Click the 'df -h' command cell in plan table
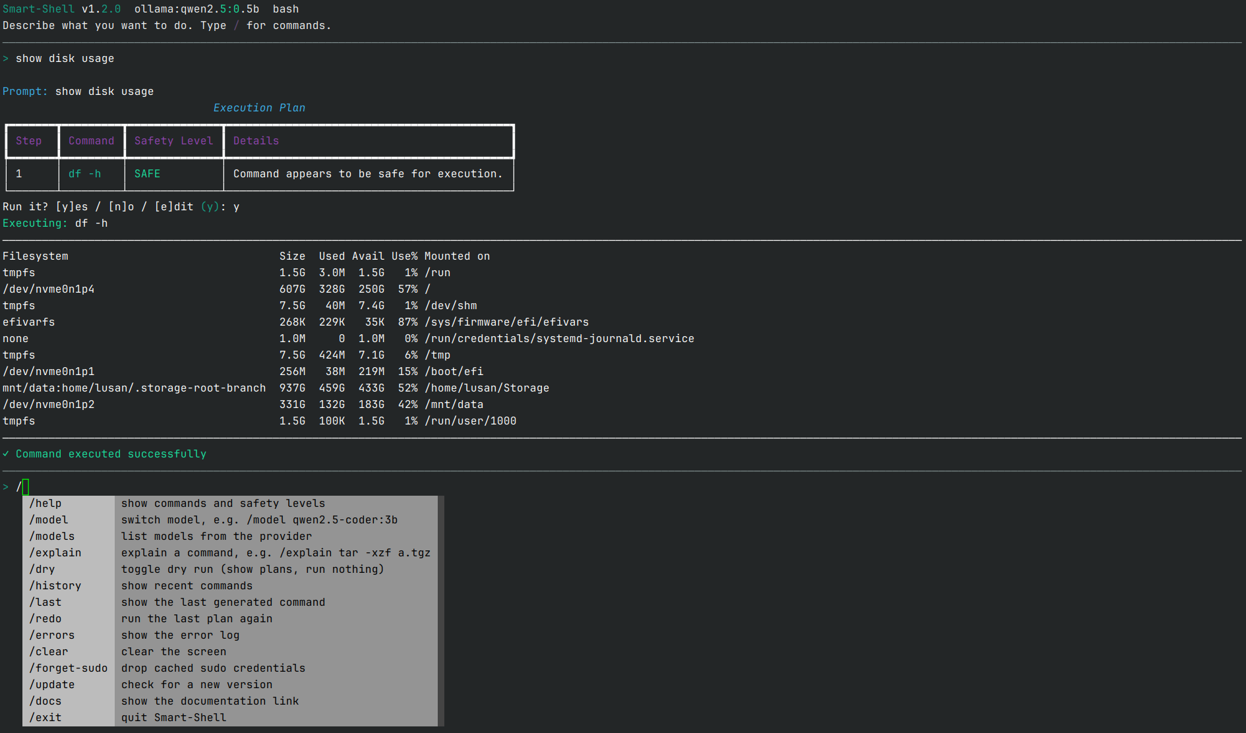Screen dimensions: 1246x733 [85, 174]
